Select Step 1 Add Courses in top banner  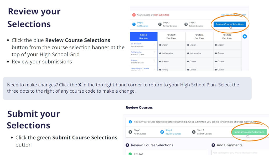tap(140, 24)
